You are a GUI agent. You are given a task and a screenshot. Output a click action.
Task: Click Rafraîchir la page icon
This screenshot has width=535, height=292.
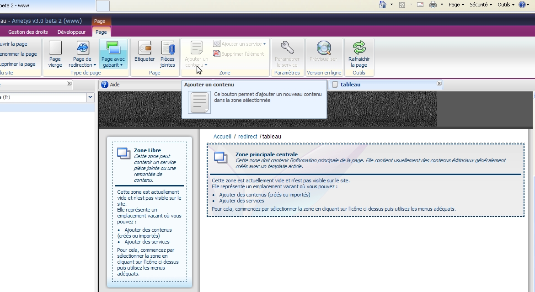click(359, 48)
